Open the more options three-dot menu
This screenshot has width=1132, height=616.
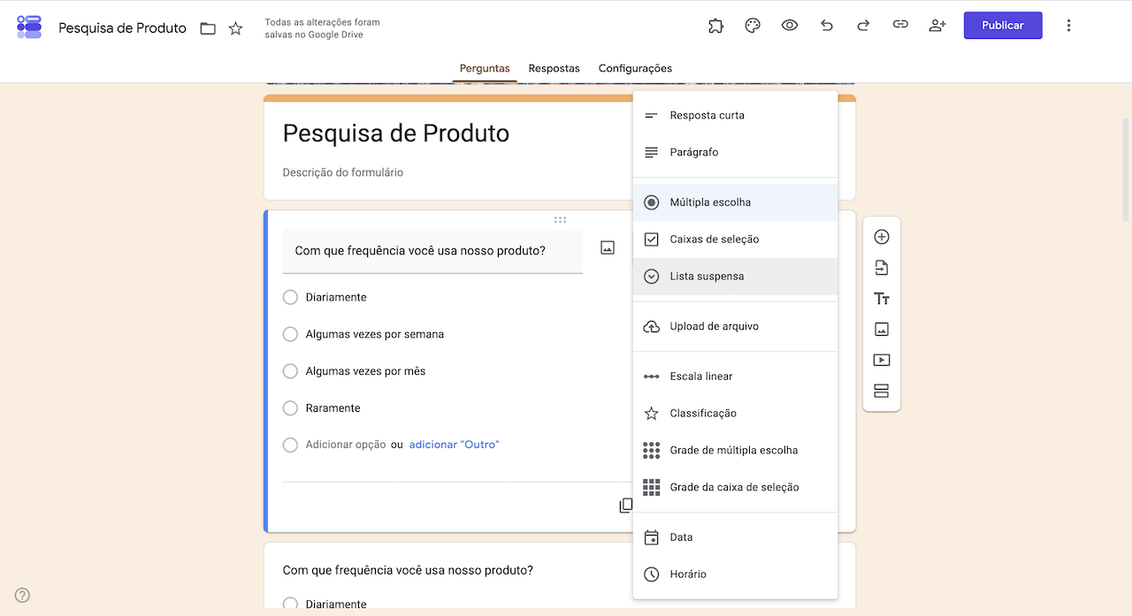click(x=1068, y=26)
